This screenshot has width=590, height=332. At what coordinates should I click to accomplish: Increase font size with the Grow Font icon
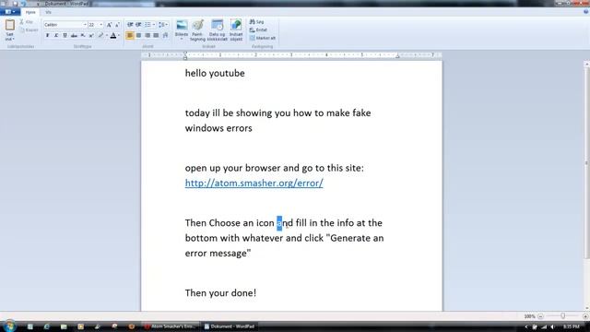[x=109, y=25]
